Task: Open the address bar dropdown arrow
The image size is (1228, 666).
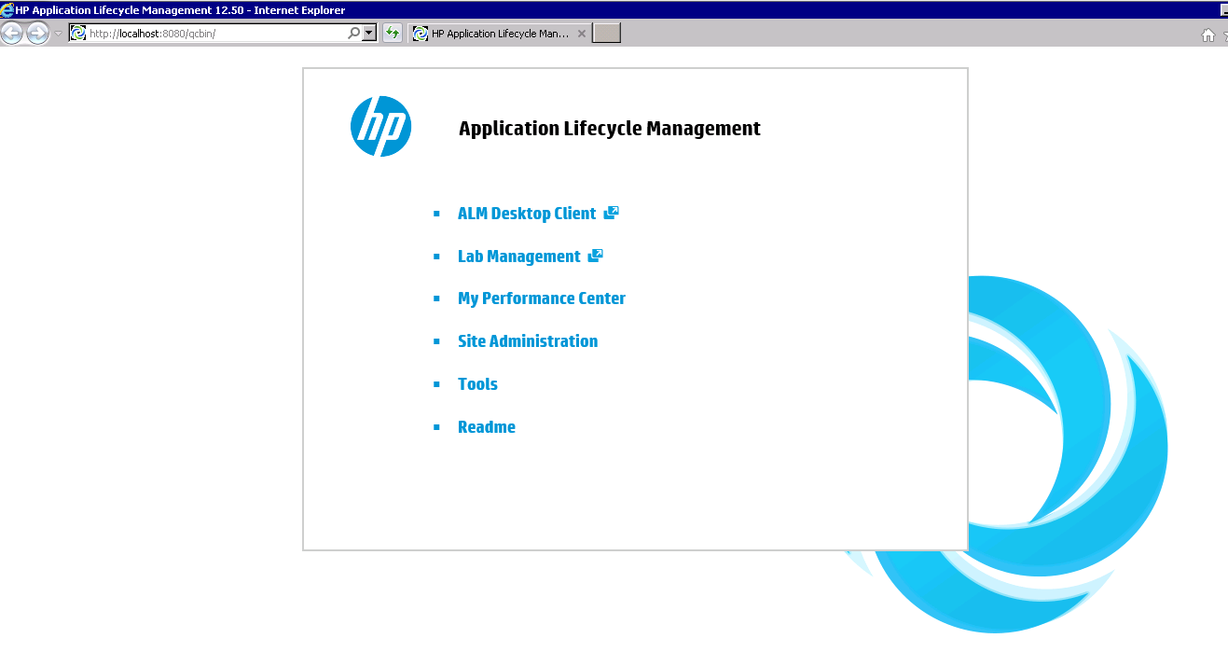Action: click(x=369, y=33)
